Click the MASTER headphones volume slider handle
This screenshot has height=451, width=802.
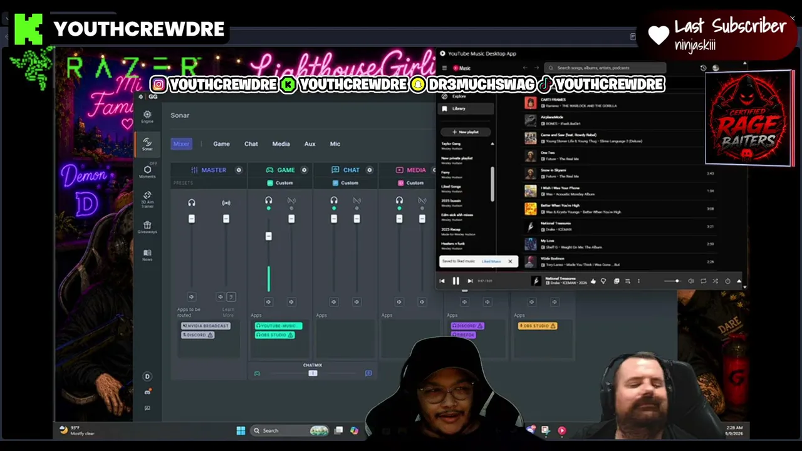point(192,219)
